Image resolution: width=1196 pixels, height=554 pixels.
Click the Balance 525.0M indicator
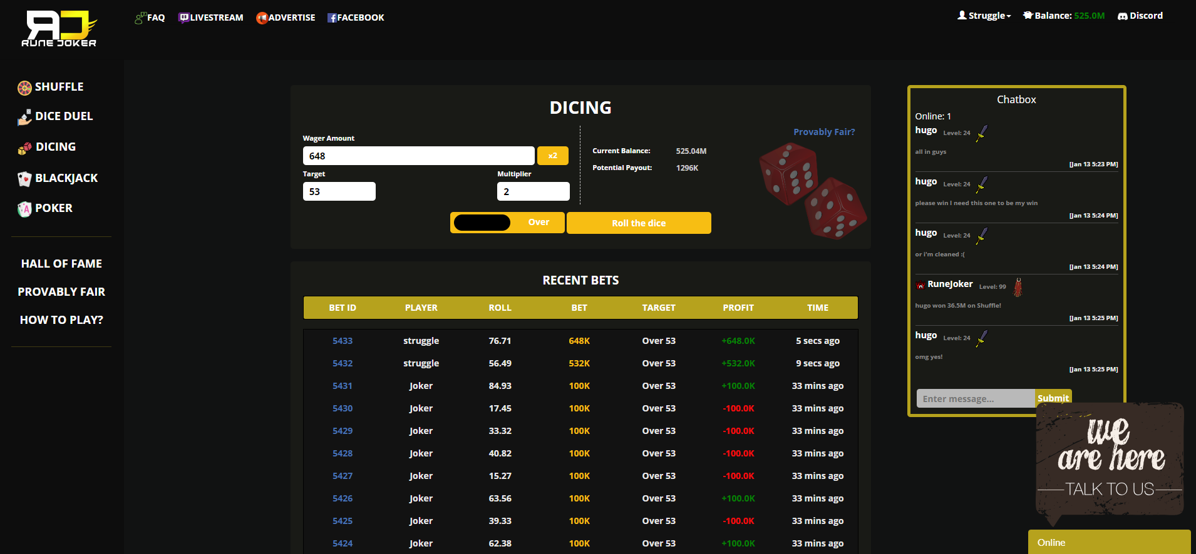(1064, 16)
